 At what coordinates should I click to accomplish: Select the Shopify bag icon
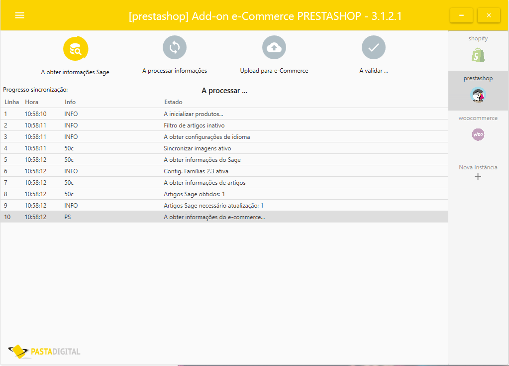tap(478, 55)
